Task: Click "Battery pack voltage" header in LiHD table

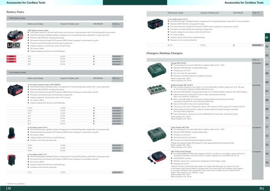Action: click(x=35, y=24)
